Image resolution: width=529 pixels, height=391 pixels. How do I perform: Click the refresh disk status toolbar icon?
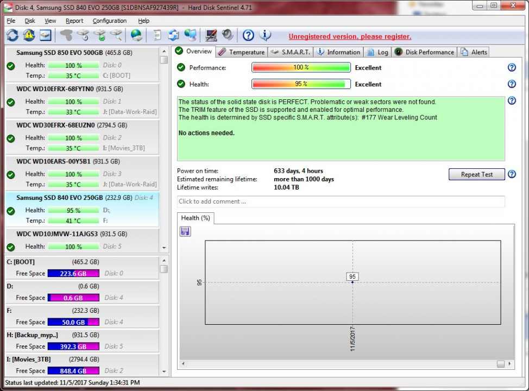12,35
